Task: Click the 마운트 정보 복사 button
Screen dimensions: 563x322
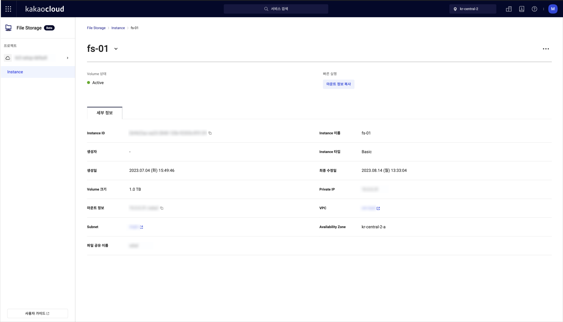Action: click(339, 84)
